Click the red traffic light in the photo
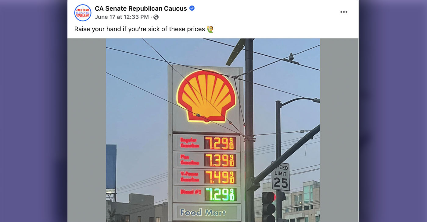427x222 pixels. (x=269, y=198)
